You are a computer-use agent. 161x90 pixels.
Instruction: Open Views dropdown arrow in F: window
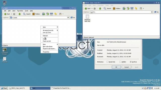pos(143,8)
